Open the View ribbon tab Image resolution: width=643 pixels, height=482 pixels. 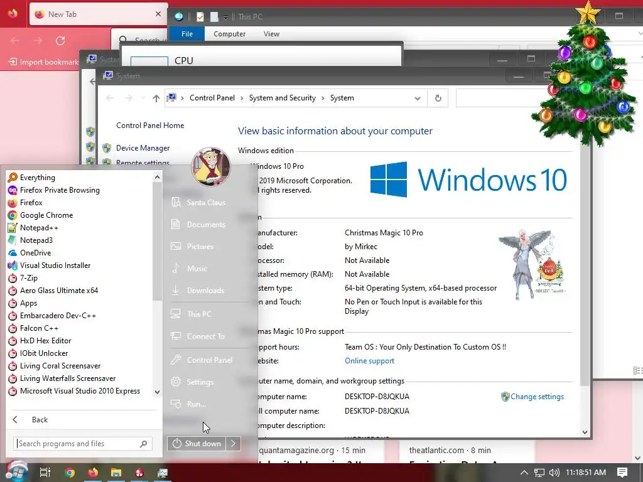tap(271, 34)
